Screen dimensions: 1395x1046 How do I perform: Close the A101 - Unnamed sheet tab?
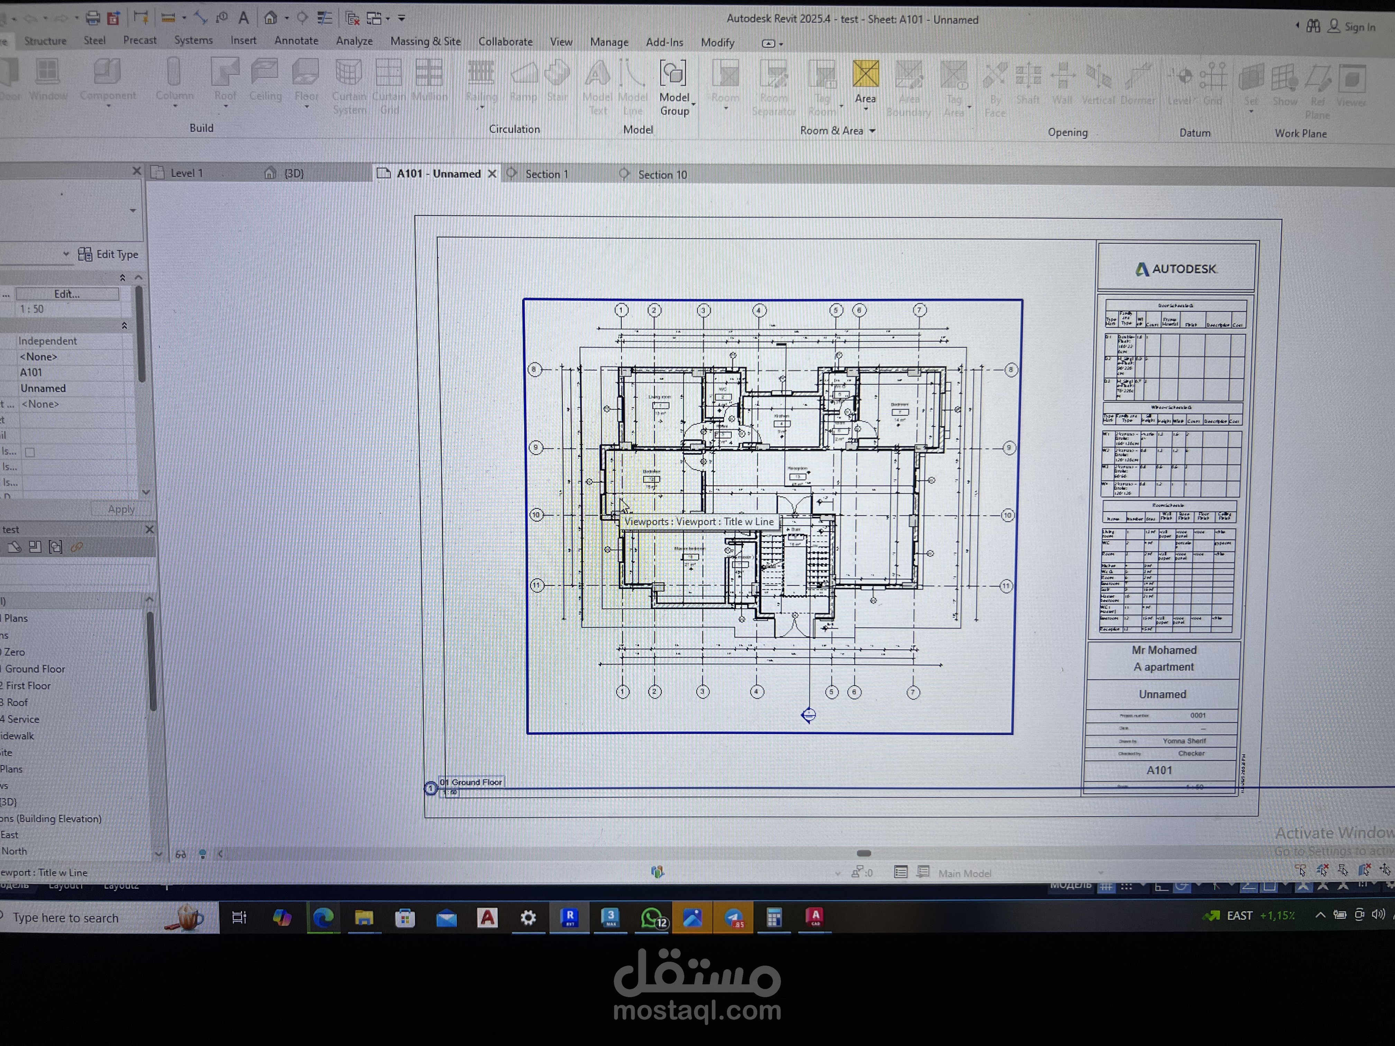point(492,173)
